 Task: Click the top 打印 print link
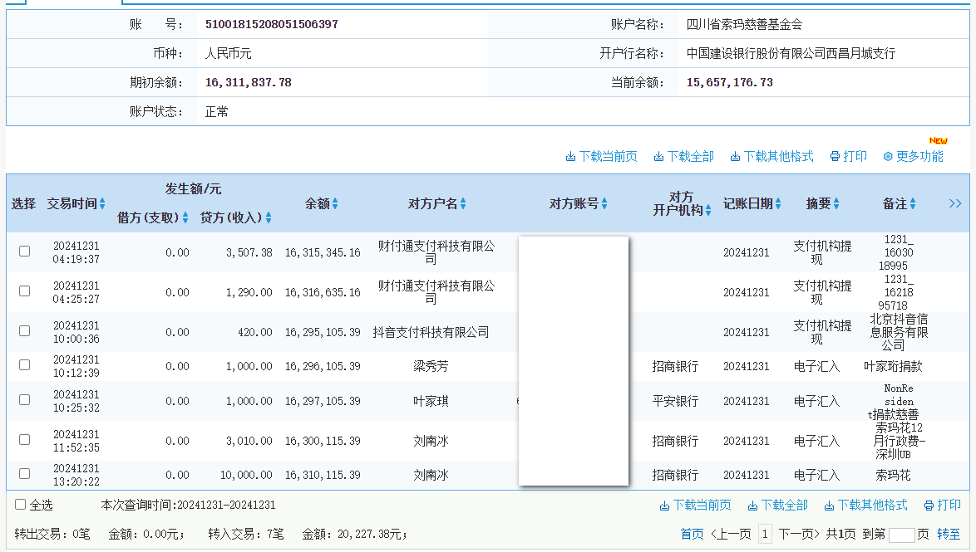coord(849,157)
